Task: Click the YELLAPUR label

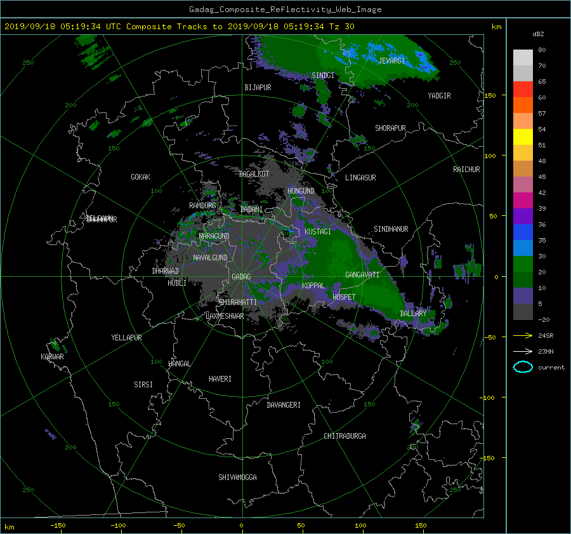Action: pyautogui.click(x=126, y=338)
